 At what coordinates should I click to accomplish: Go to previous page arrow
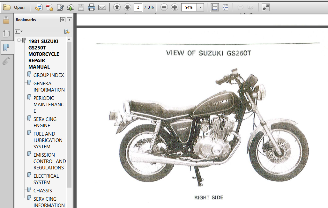pos(117,8)
